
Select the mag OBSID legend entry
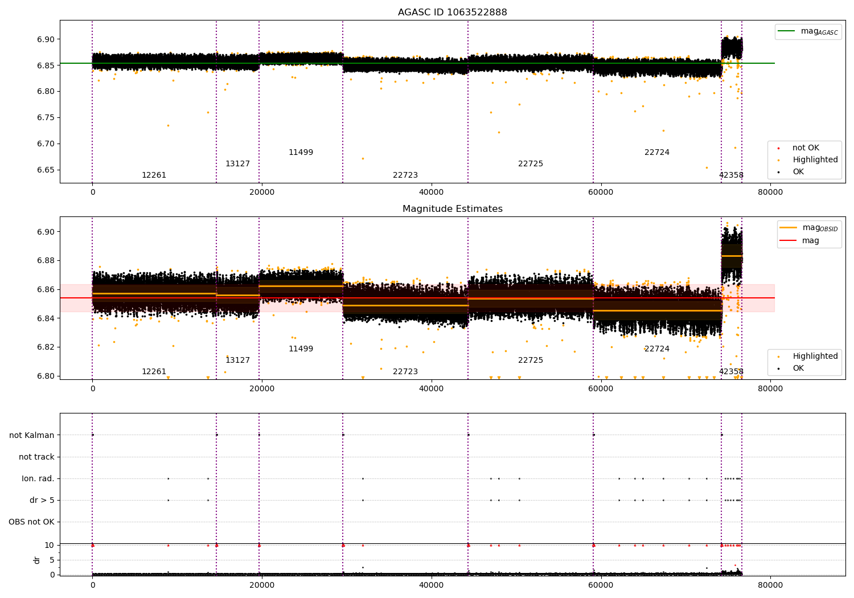click(809, 228)
